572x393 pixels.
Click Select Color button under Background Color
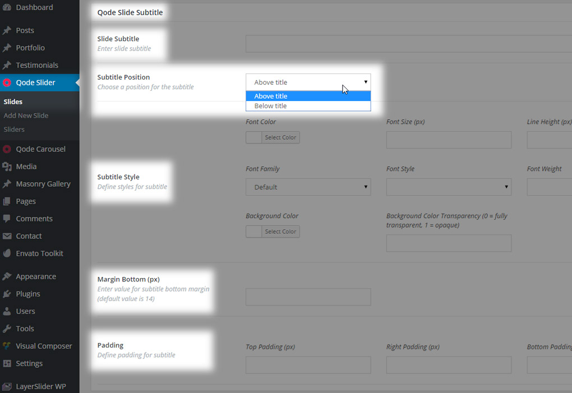click(x=280, y=232)
